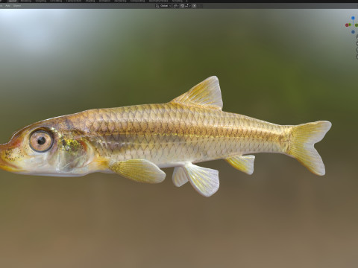This screenshot has width=358, height=268.
Task: Open the Object menu in viewport header
Action: click(x=17, y=6)
